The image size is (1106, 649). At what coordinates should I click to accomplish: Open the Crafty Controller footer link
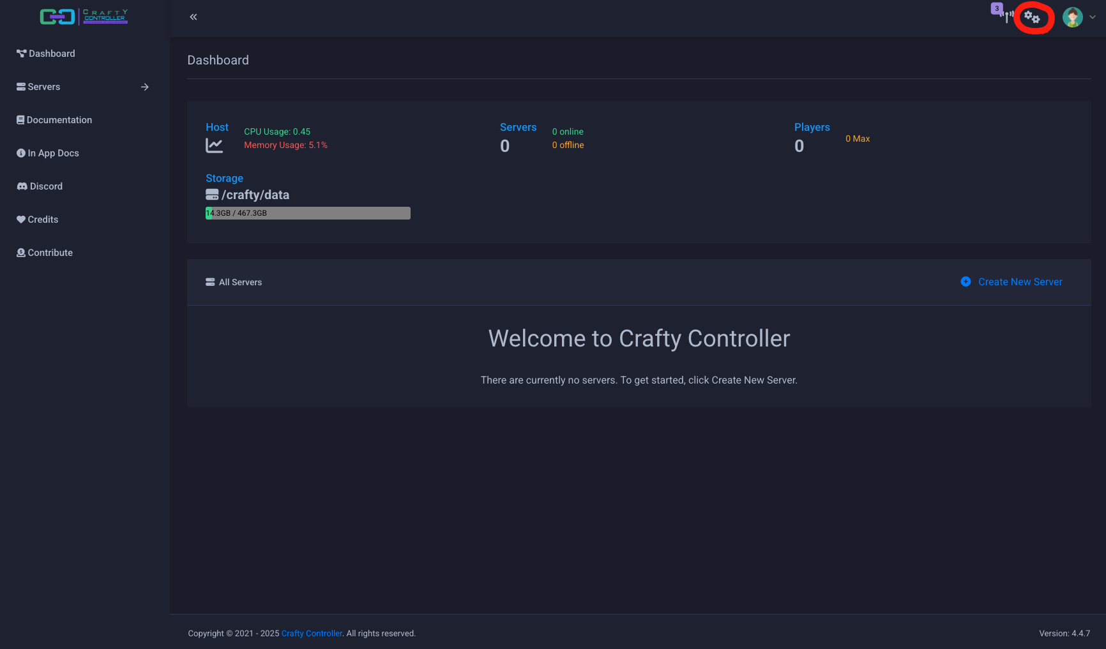pos(312,633)
